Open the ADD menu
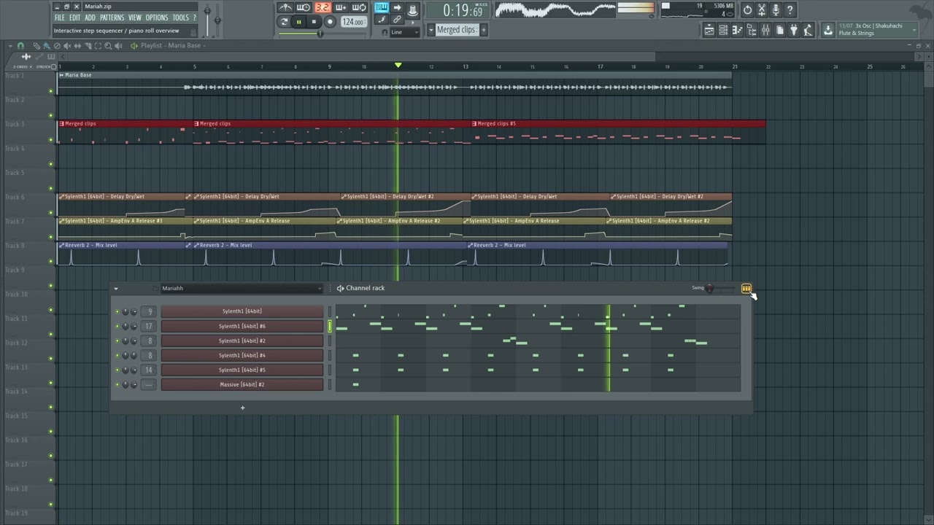 90,17
